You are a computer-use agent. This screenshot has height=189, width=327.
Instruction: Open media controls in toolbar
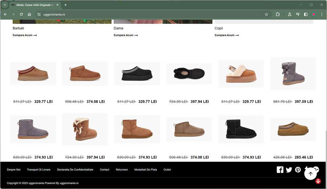(298, 14)
